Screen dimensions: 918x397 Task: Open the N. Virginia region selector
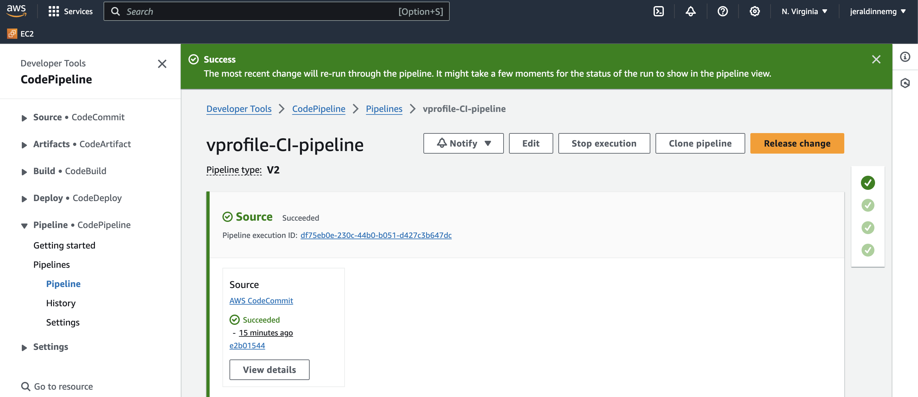pyautogui.click(x=804, y=12)
